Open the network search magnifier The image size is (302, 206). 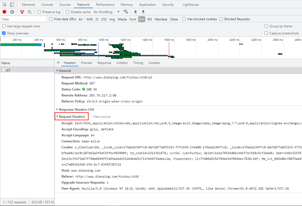click(30, 12)
